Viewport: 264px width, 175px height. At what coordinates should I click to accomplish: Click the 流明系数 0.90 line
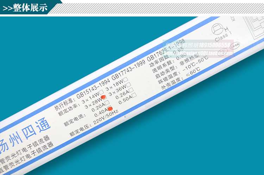pyautogui.click(x=170, y=62)
